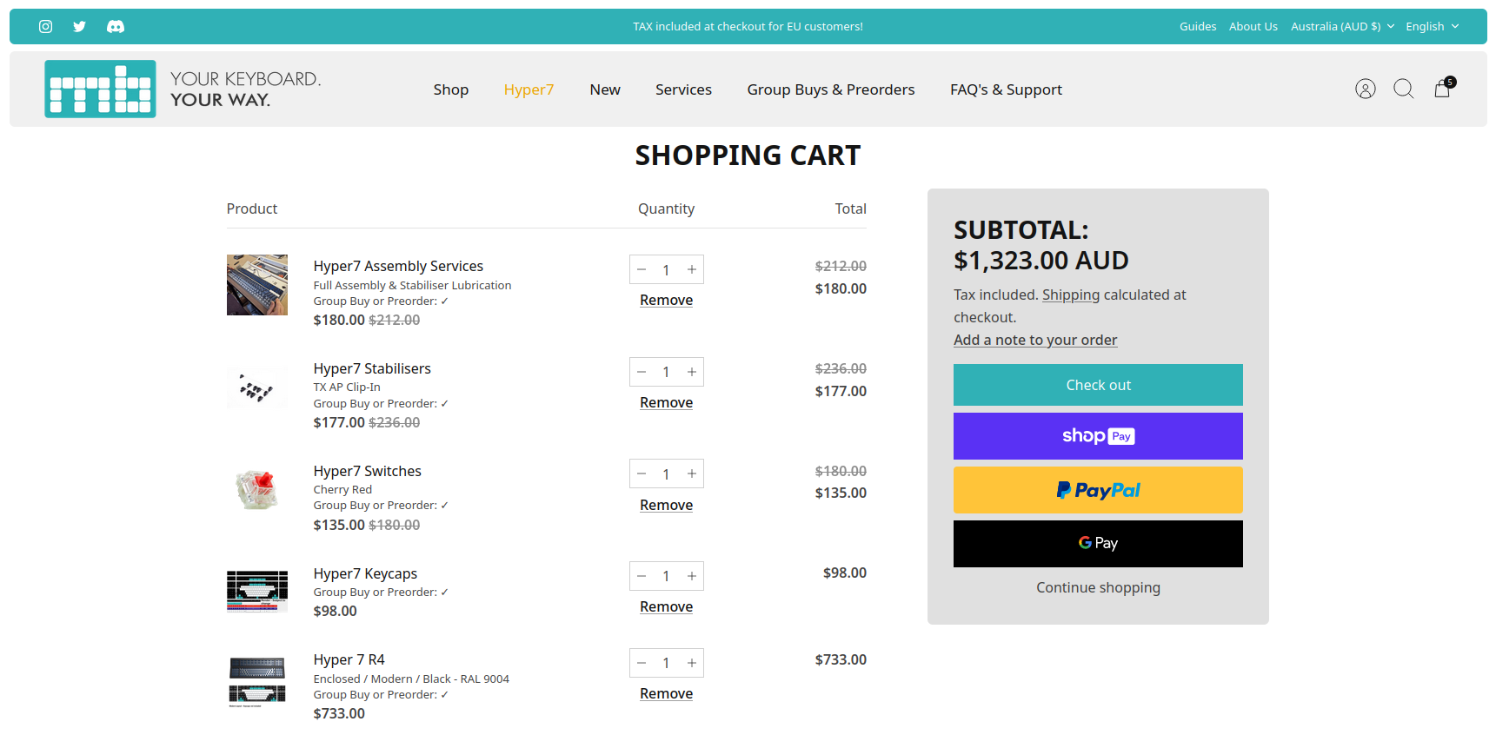Click 'Enclosed / Modern / Black - RAL 9004' text
Viewport: 1496px width, 735px height.
coord(411,679)
